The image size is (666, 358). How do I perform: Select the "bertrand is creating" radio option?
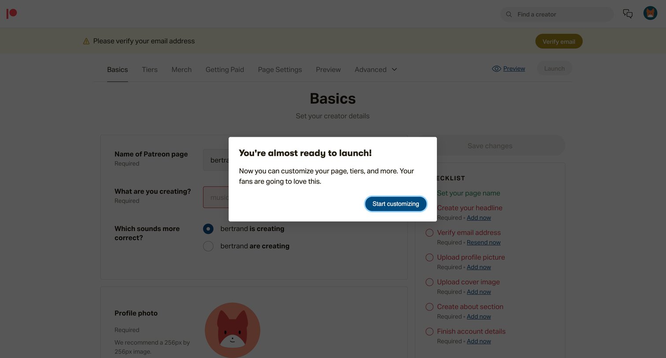point(208,229)
